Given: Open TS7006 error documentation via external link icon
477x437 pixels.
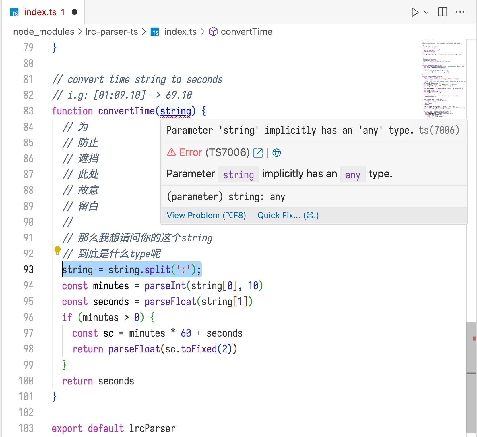Looking at the screenshot, I should tap(258, 153).
